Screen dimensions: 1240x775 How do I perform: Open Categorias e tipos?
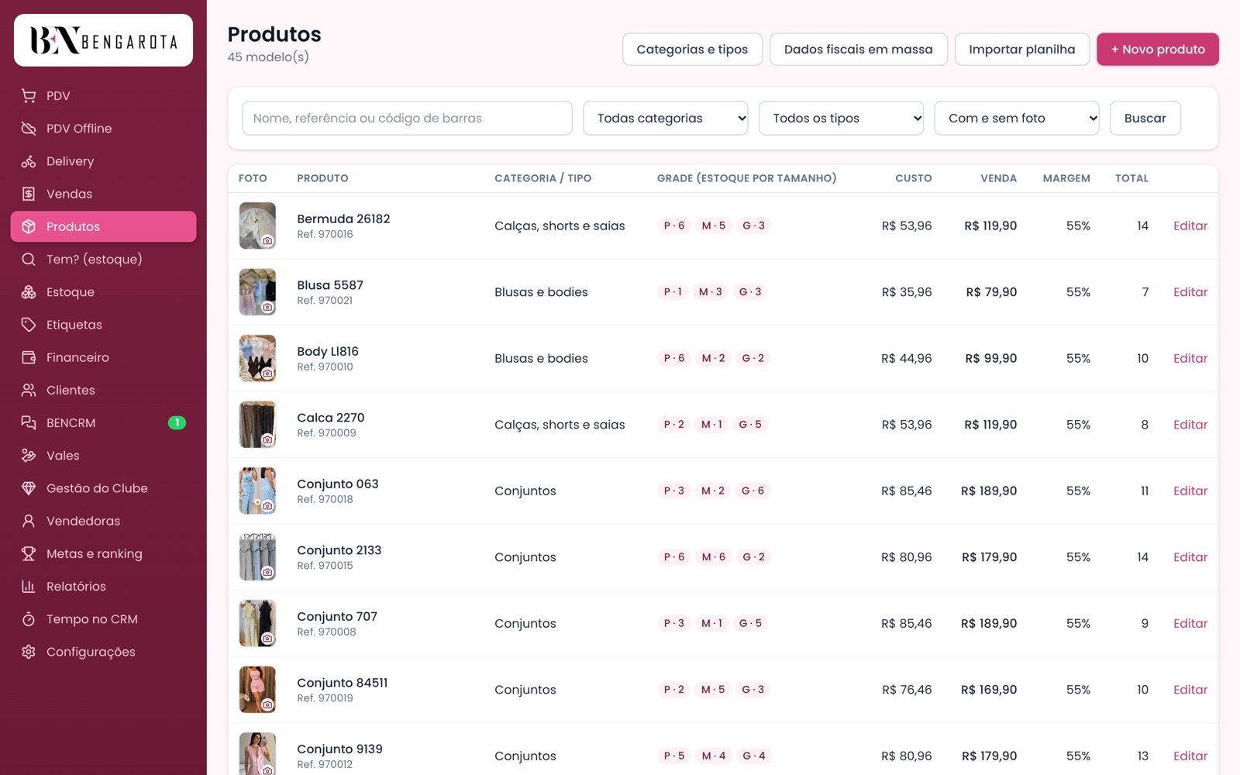tap(692, 49)
